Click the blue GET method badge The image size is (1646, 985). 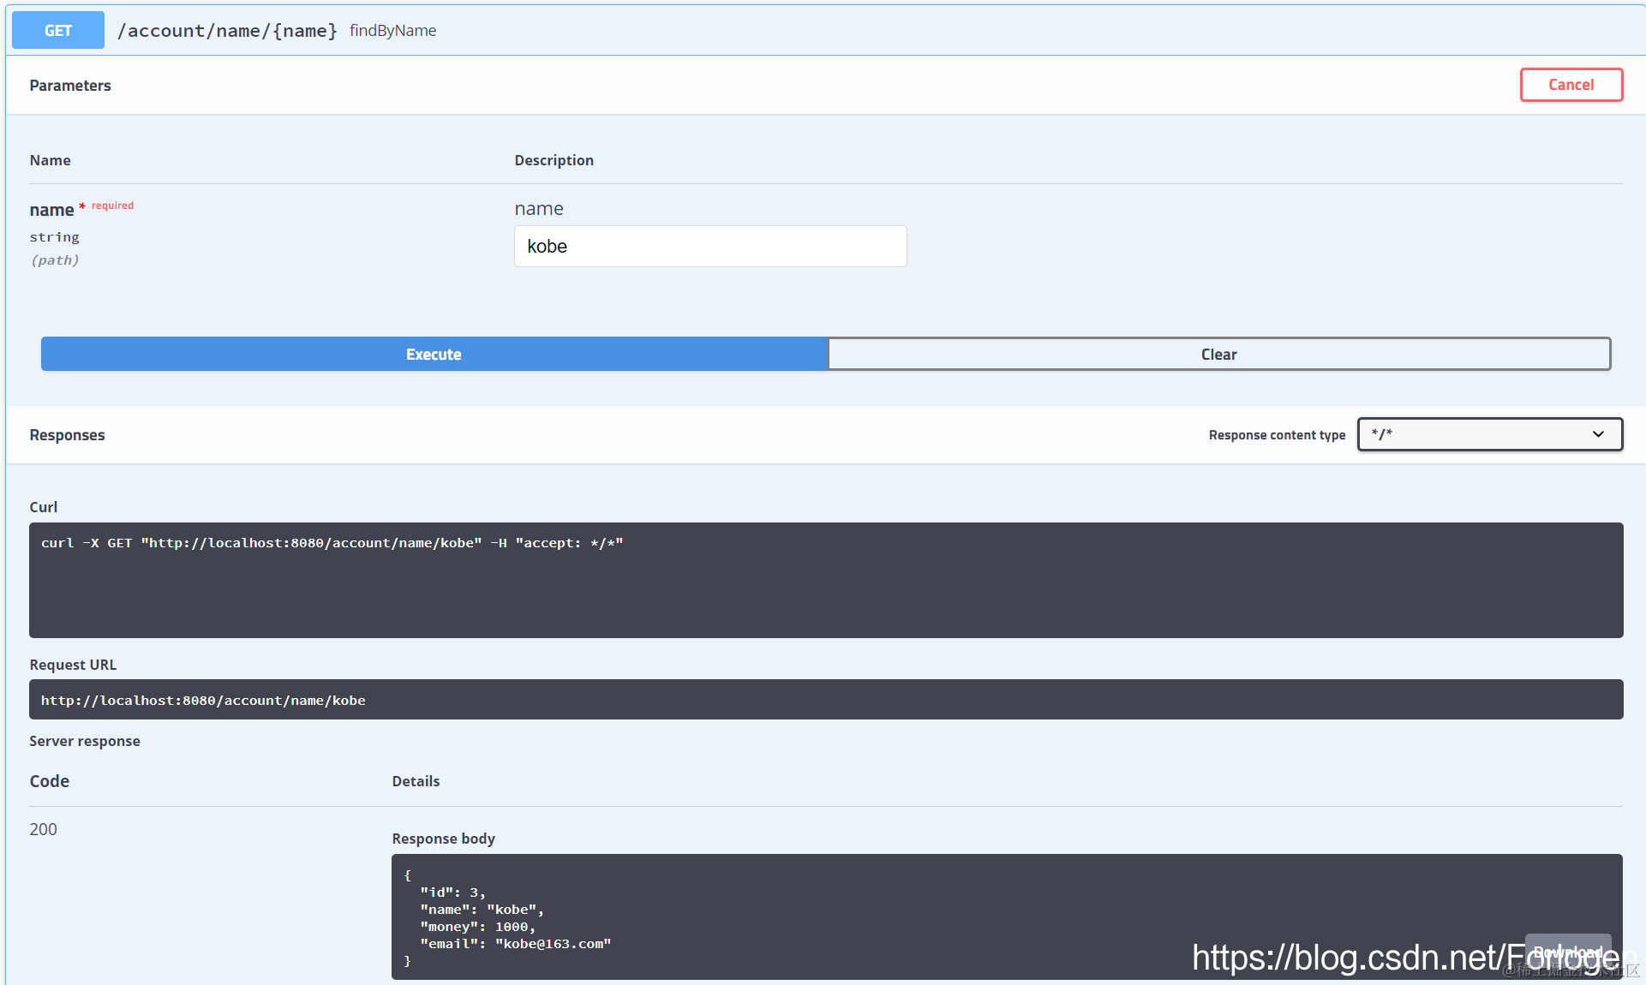pos(58,31)
